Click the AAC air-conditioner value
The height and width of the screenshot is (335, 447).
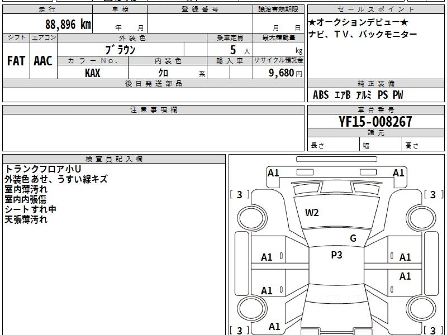click(x=43, y=61)
